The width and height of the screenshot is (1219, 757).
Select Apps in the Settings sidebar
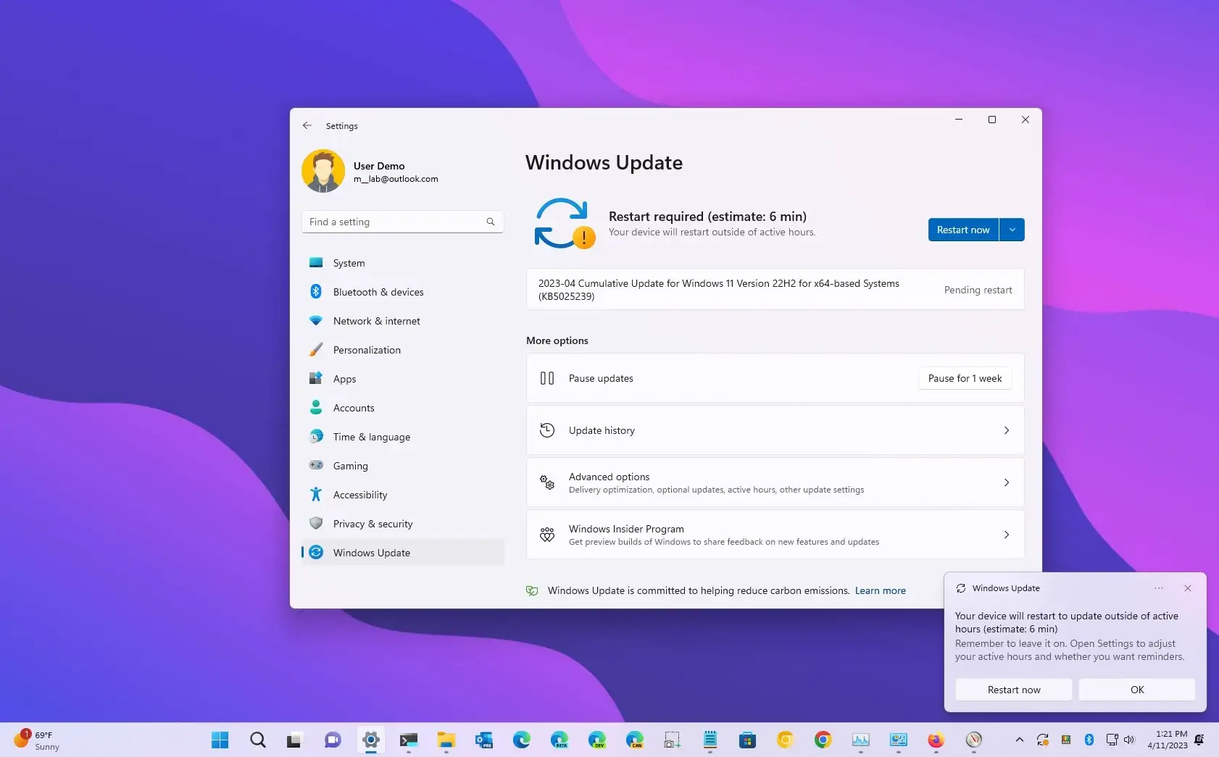pyautogui.click(x=402, y=379)
